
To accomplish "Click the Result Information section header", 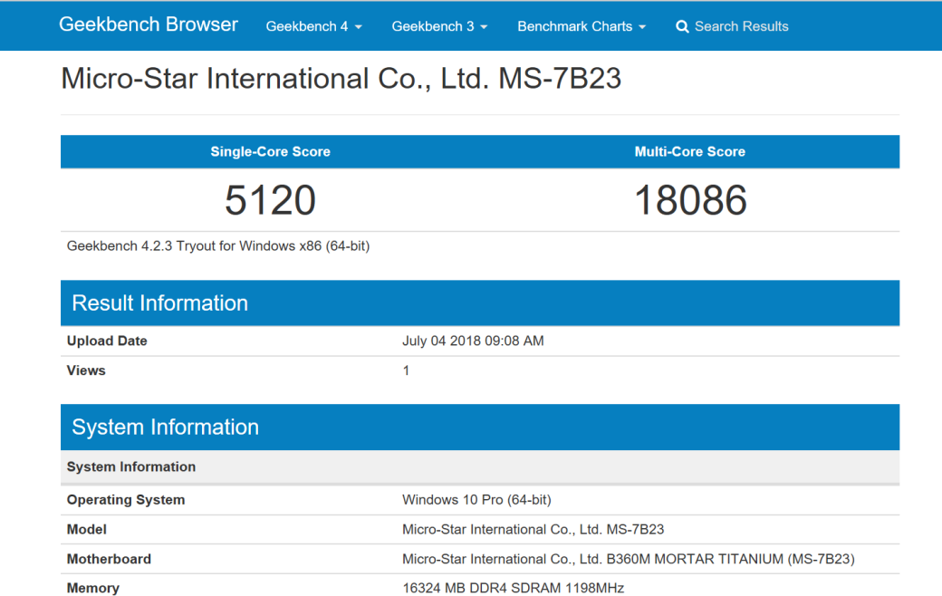I will click(x=480, y=303).
